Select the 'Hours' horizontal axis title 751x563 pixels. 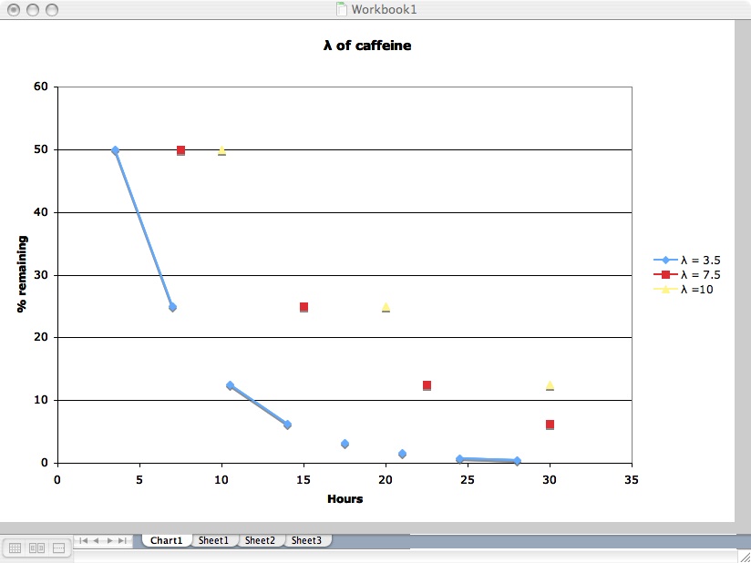[345, 498]
